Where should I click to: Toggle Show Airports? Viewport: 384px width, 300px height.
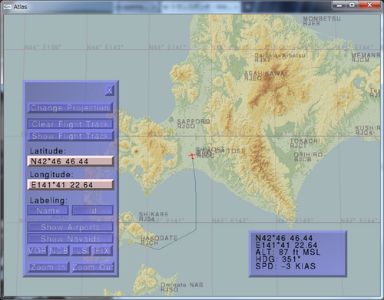point(70,227)
